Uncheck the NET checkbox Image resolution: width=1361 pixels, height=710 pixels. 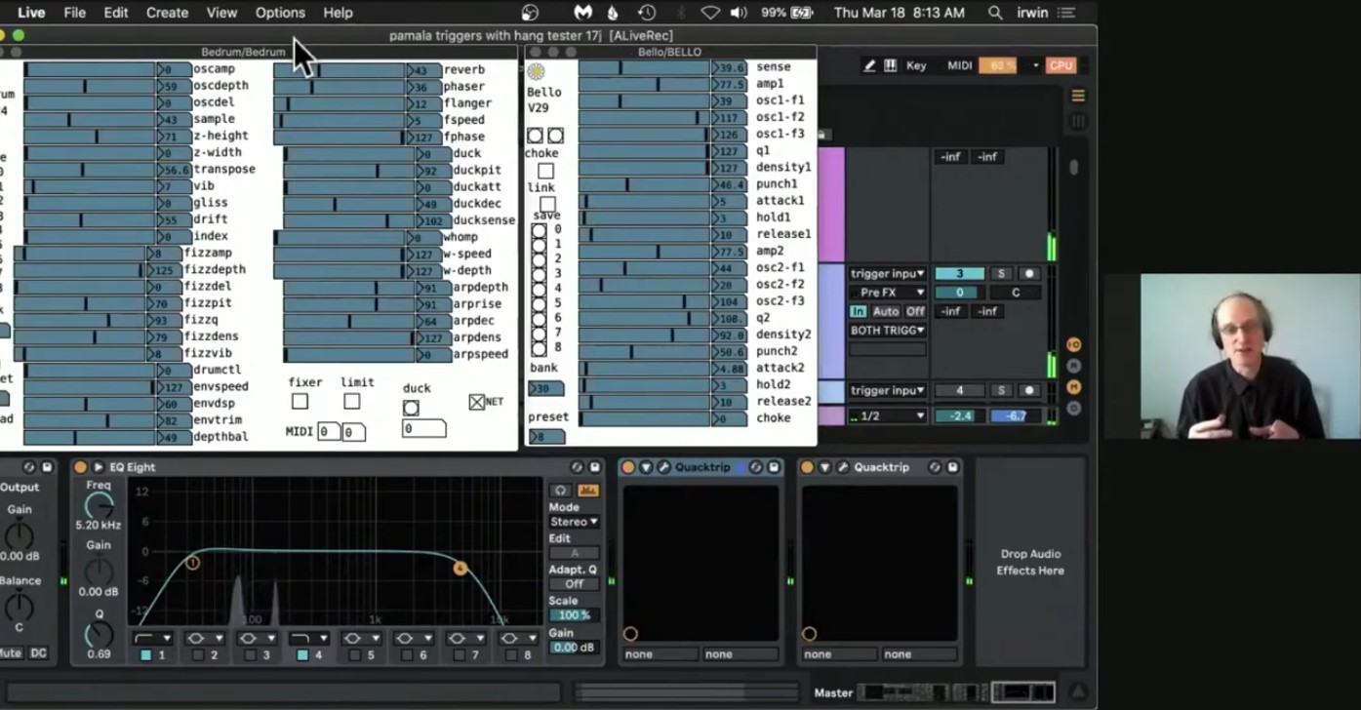[476, 402]
